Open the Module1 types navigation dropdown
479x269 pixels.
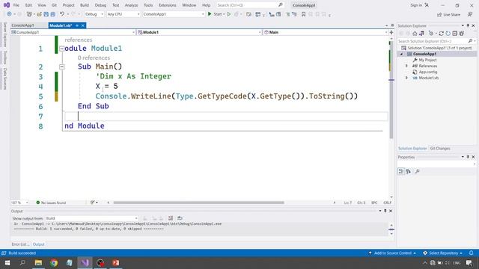point(199,32)
